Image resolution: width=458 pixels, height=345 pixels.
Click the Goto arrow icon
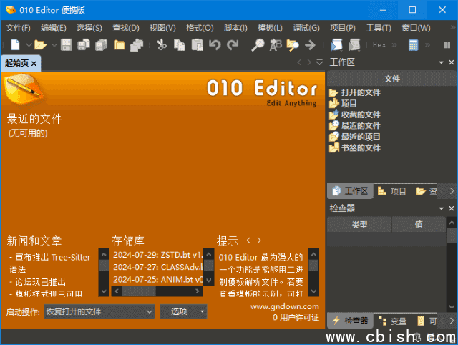point(310,45)
